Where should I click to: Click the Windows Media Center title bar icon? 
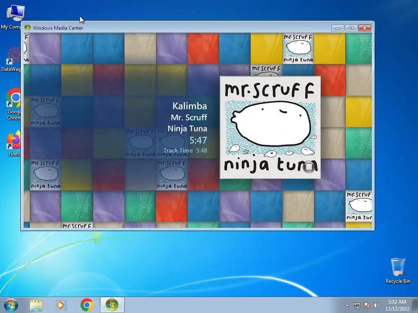[x=27, y=28]
